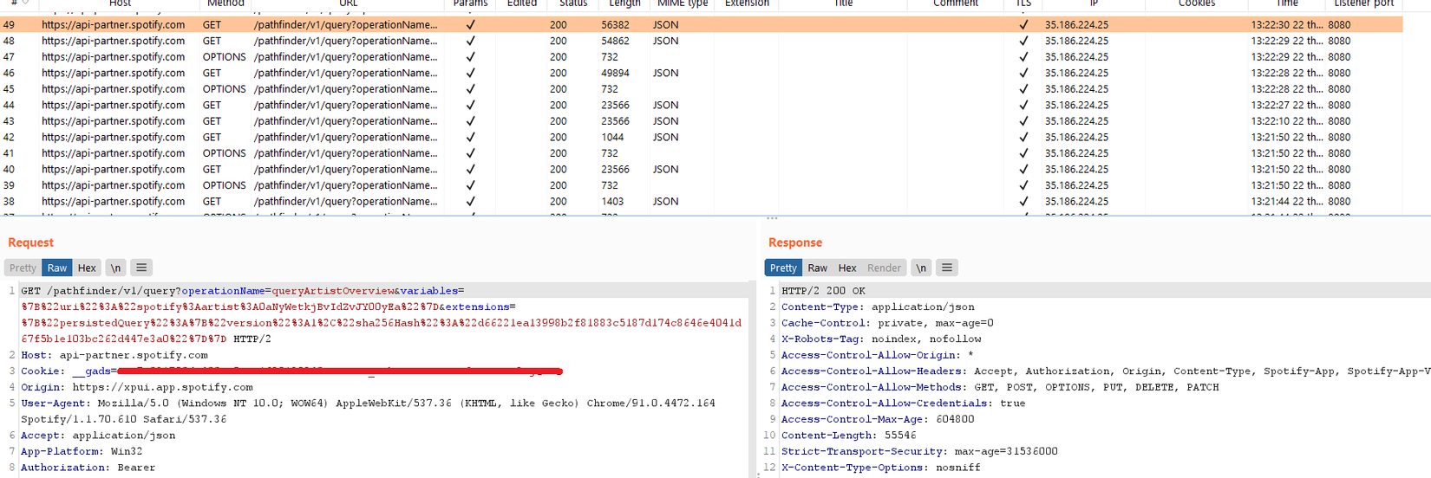Screen dimensions: 1431x478
Task: Click the 54862 length cell
Action: pyautogui.click(x=616, y=41)
